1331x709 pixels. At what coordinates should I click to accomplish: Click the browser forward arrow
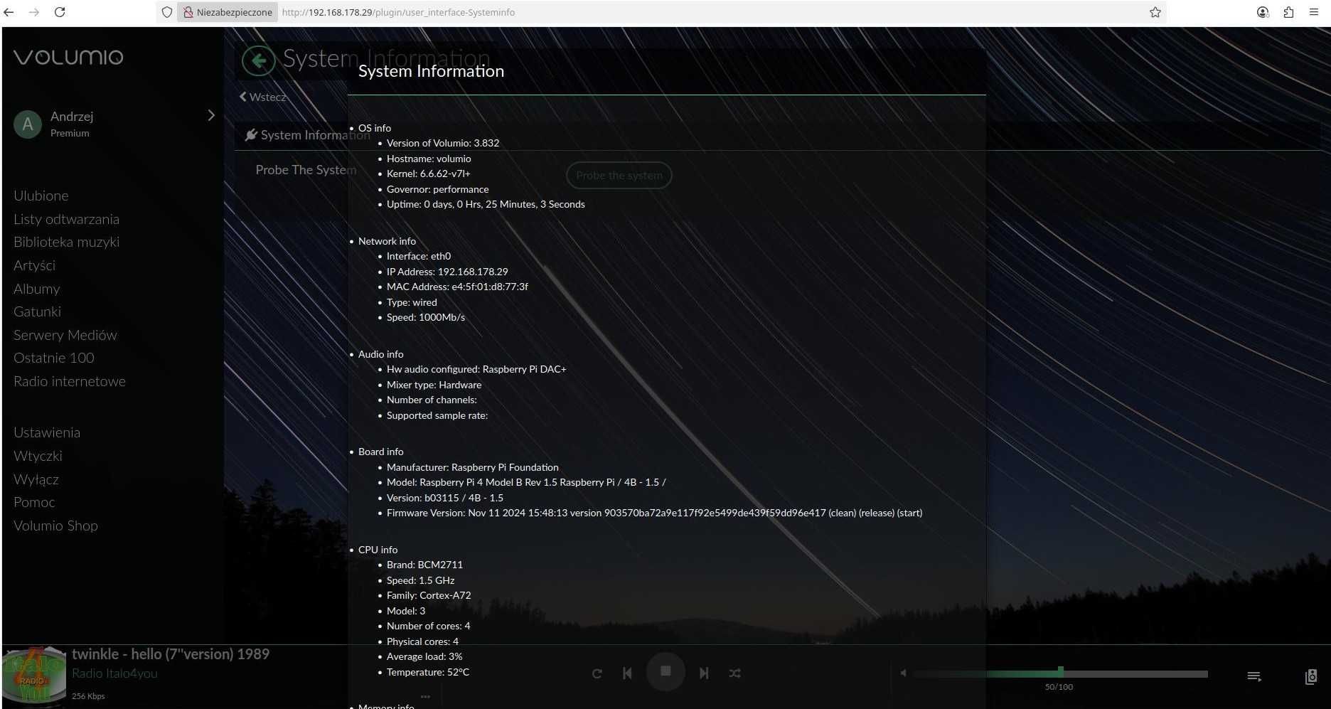34,12
